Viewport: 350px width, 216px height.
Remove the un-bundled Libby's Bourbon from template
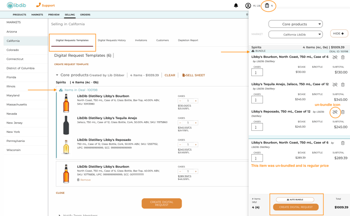point(84,179)
